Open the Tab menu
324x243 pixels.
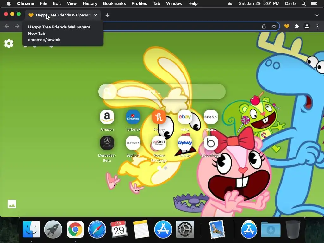pos(157,3)
